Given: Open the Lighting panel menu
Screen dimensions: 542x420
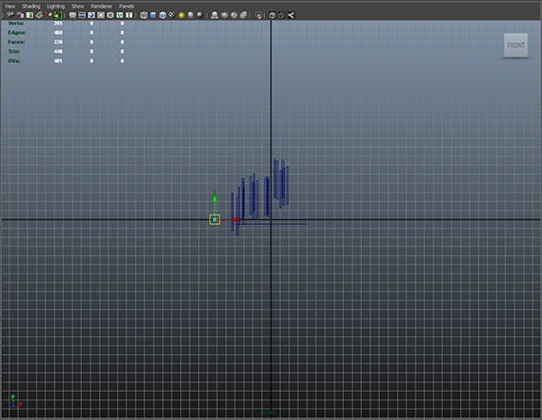Looking at the screenshot, I should (x=56, y=6).
